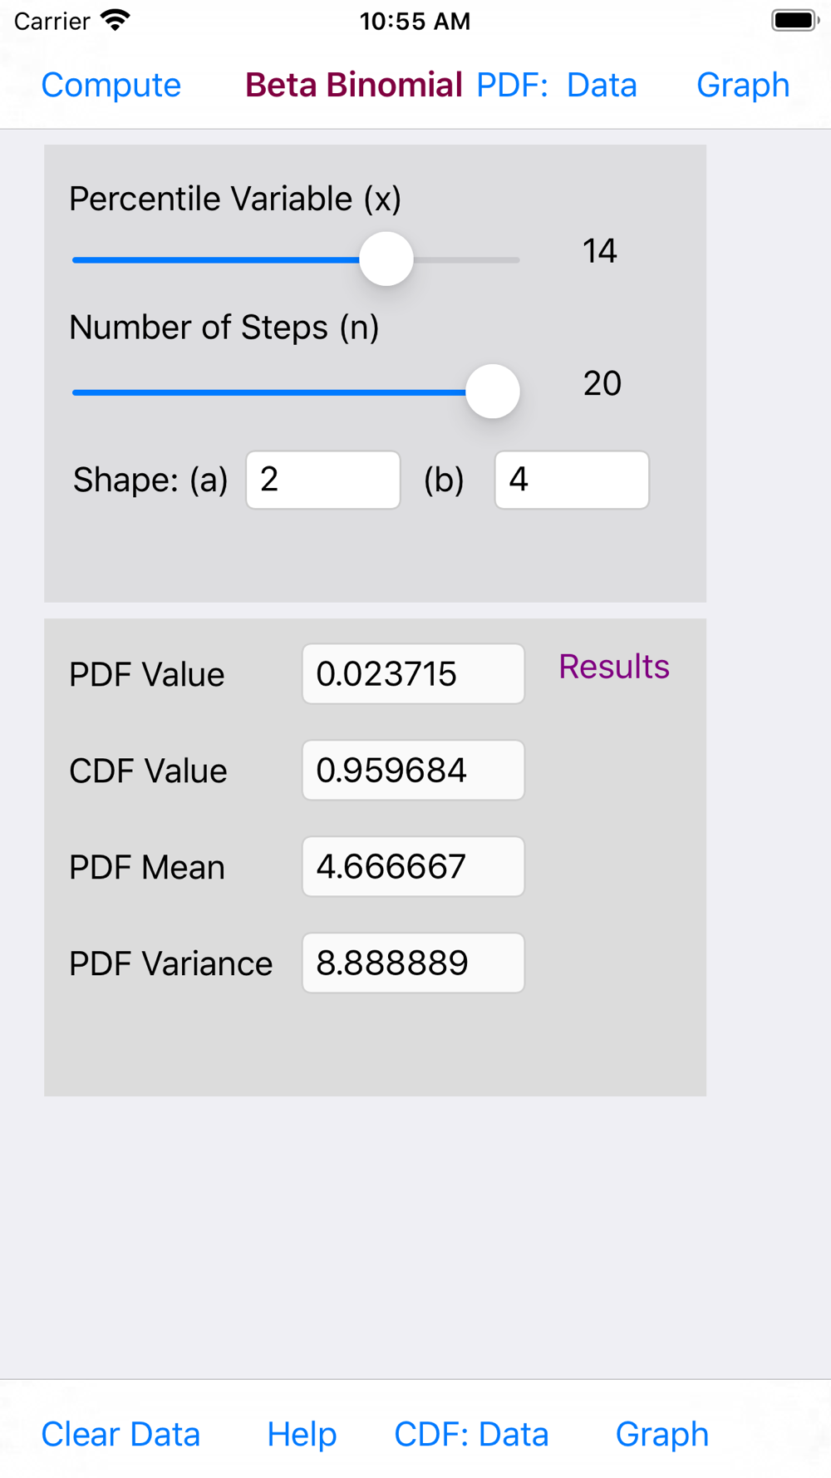Click the Wi-Fi status icon
This screenshot has width=831, height=1478.
tap(115, 20)
